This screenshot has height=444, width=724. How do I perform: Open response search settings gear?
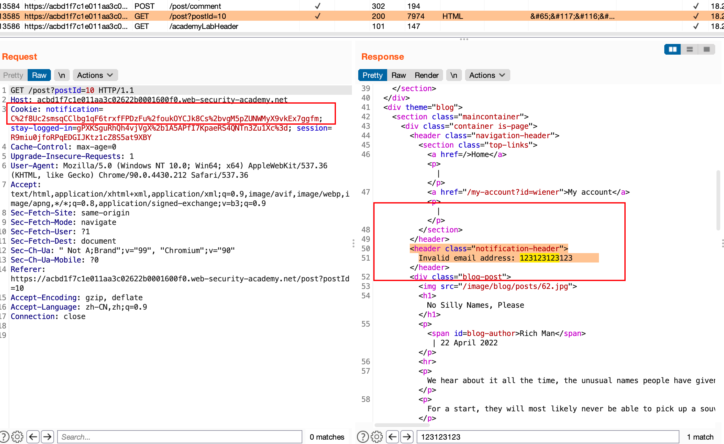click(377, 437)
